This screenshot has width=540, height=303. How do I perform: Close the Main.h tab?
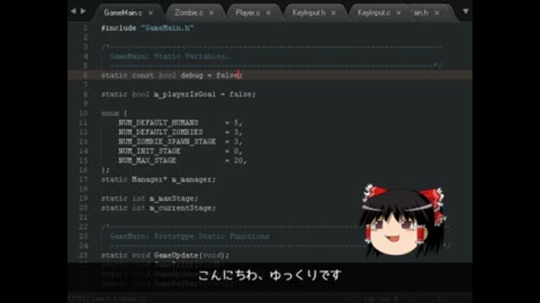(436, 13)
